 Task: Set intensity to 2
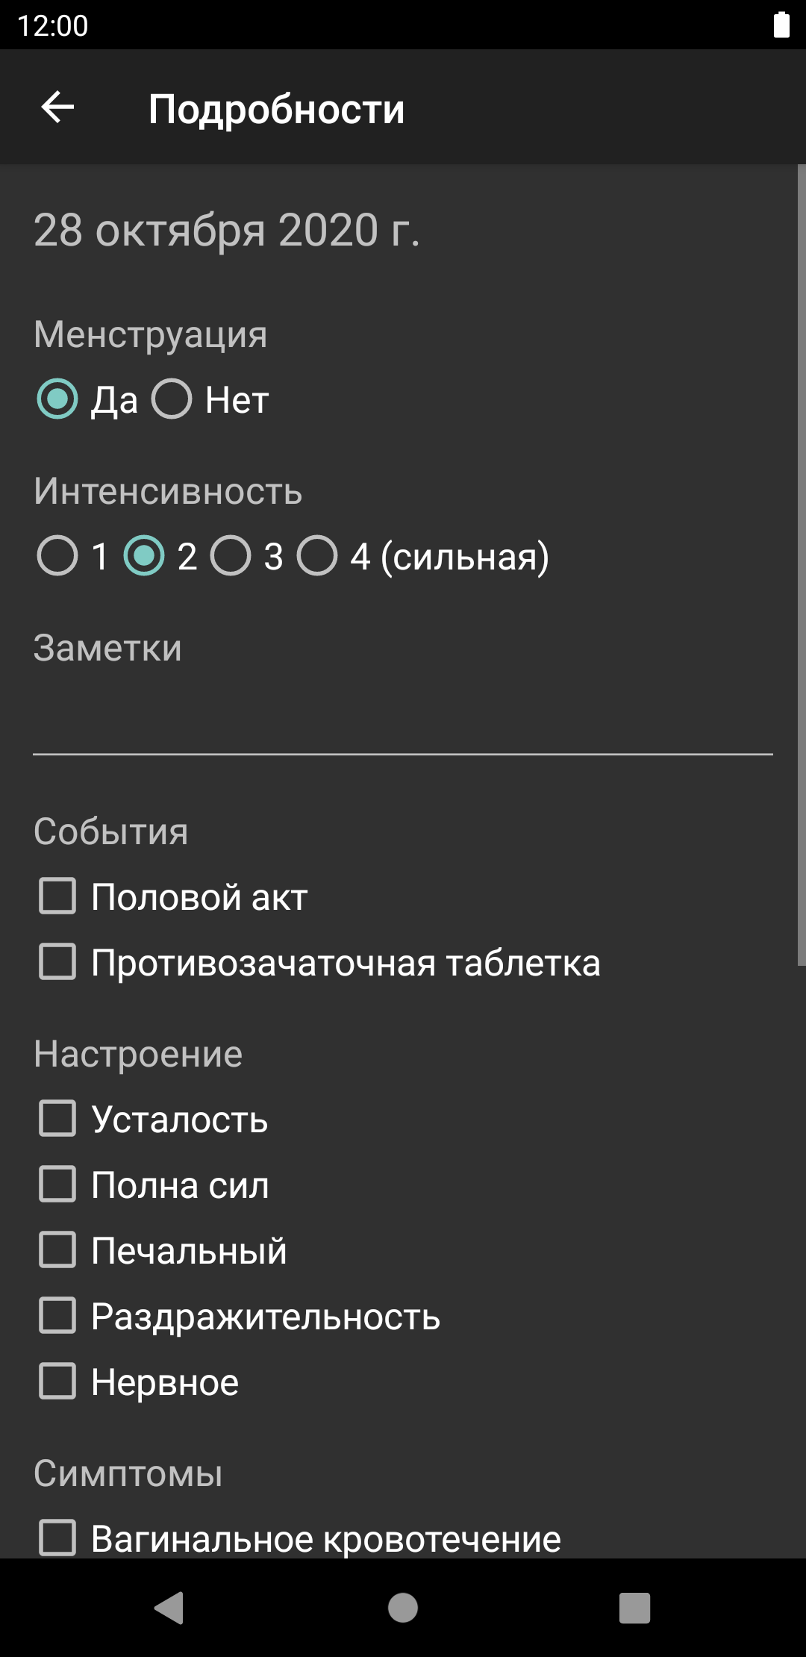click(144, 556)
